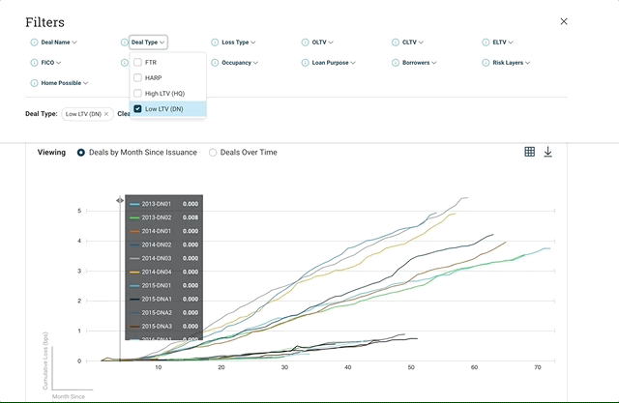Image resolution: width=619 pixels, height=403 pixels.
Task: Click 2015-DN01 legend entry
Action: coord(163,285)
